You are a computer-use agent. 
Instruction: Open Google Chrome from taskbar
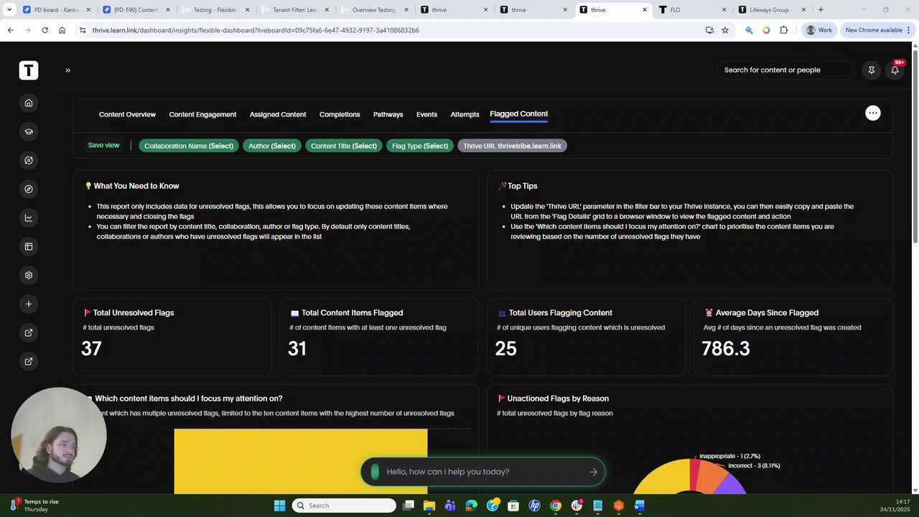pos(556,506)
